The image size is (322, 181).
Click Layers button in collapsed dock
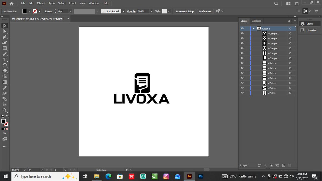tap(309, 24)
